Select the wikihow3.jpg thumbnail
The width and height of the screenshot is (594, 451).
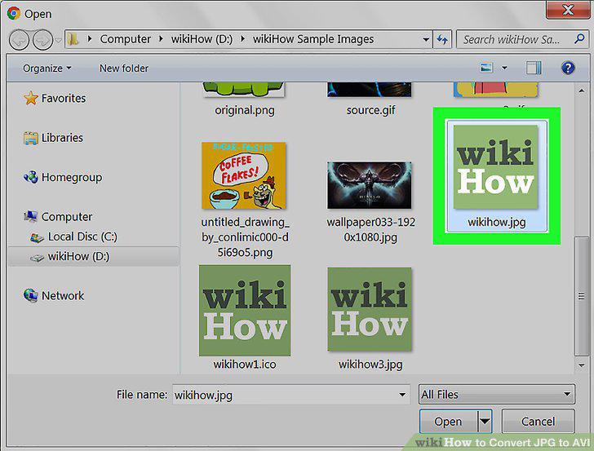coord(370,309)
